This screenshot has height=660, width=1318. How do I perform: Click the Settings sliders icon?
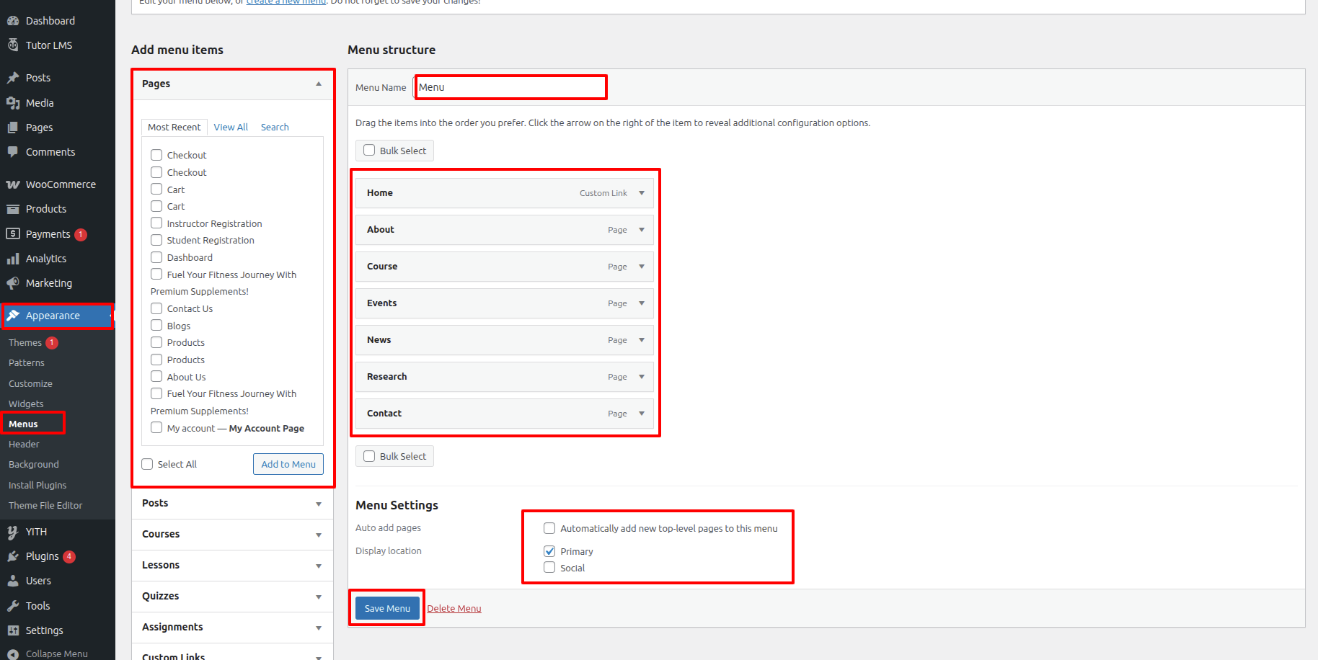tap(13, 630)
